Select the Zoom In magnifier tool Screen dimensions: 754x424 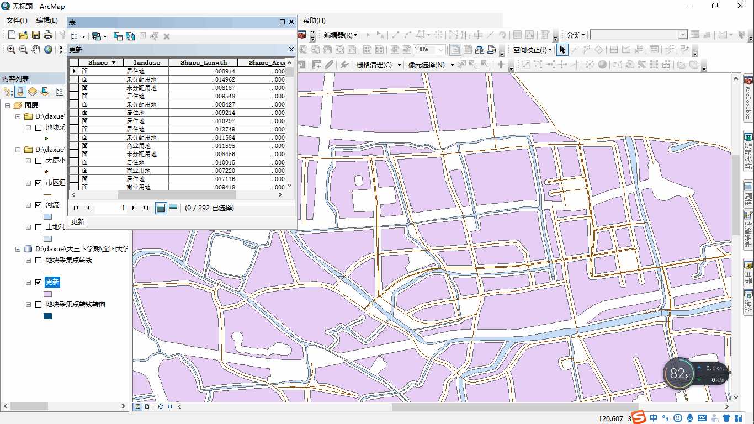tap(11, 50)
